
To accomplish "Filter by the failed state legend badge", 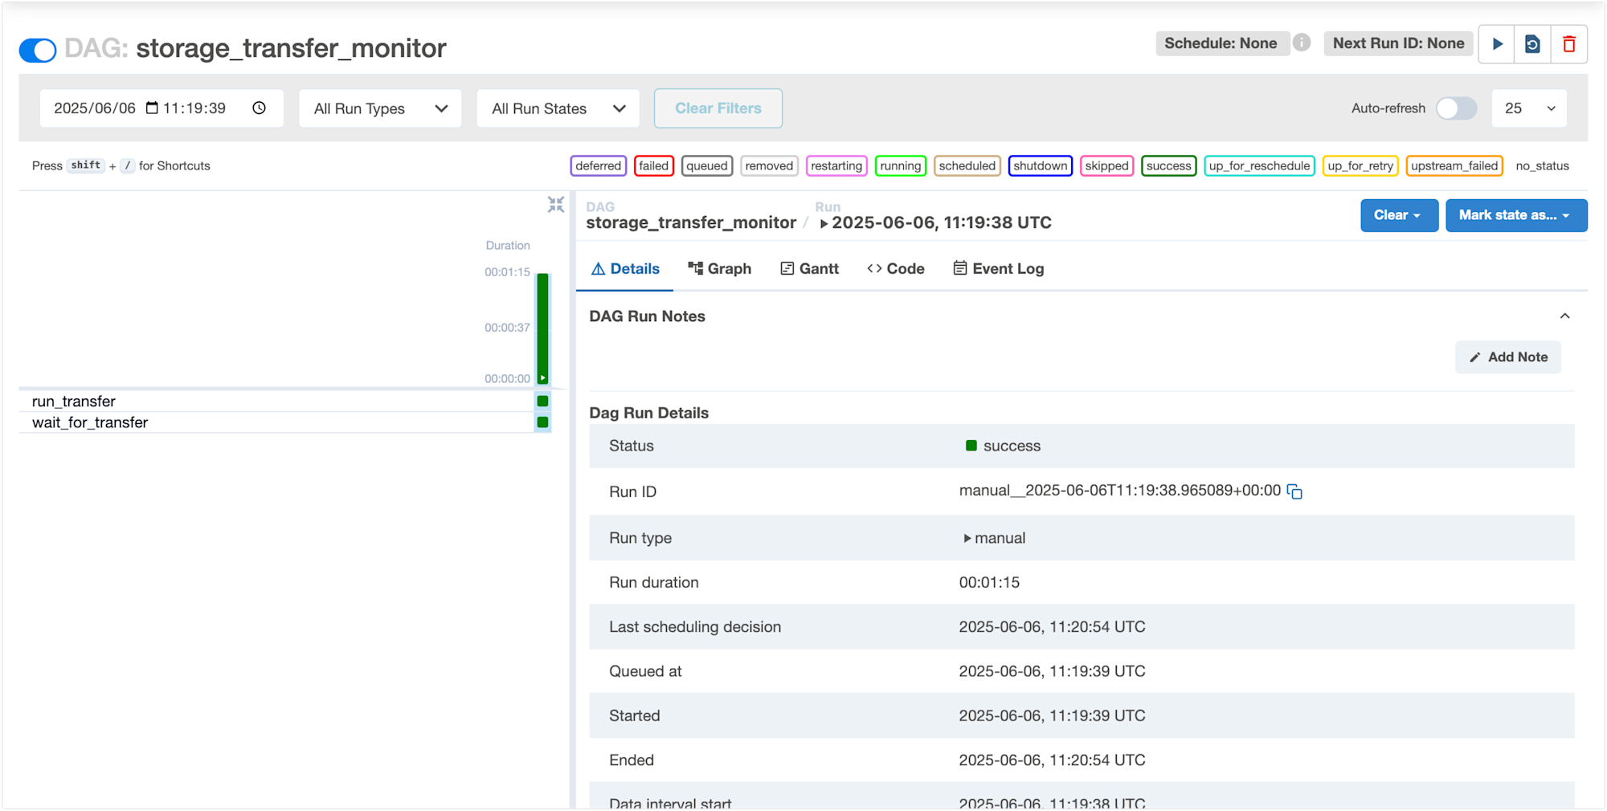I will 654,166.
